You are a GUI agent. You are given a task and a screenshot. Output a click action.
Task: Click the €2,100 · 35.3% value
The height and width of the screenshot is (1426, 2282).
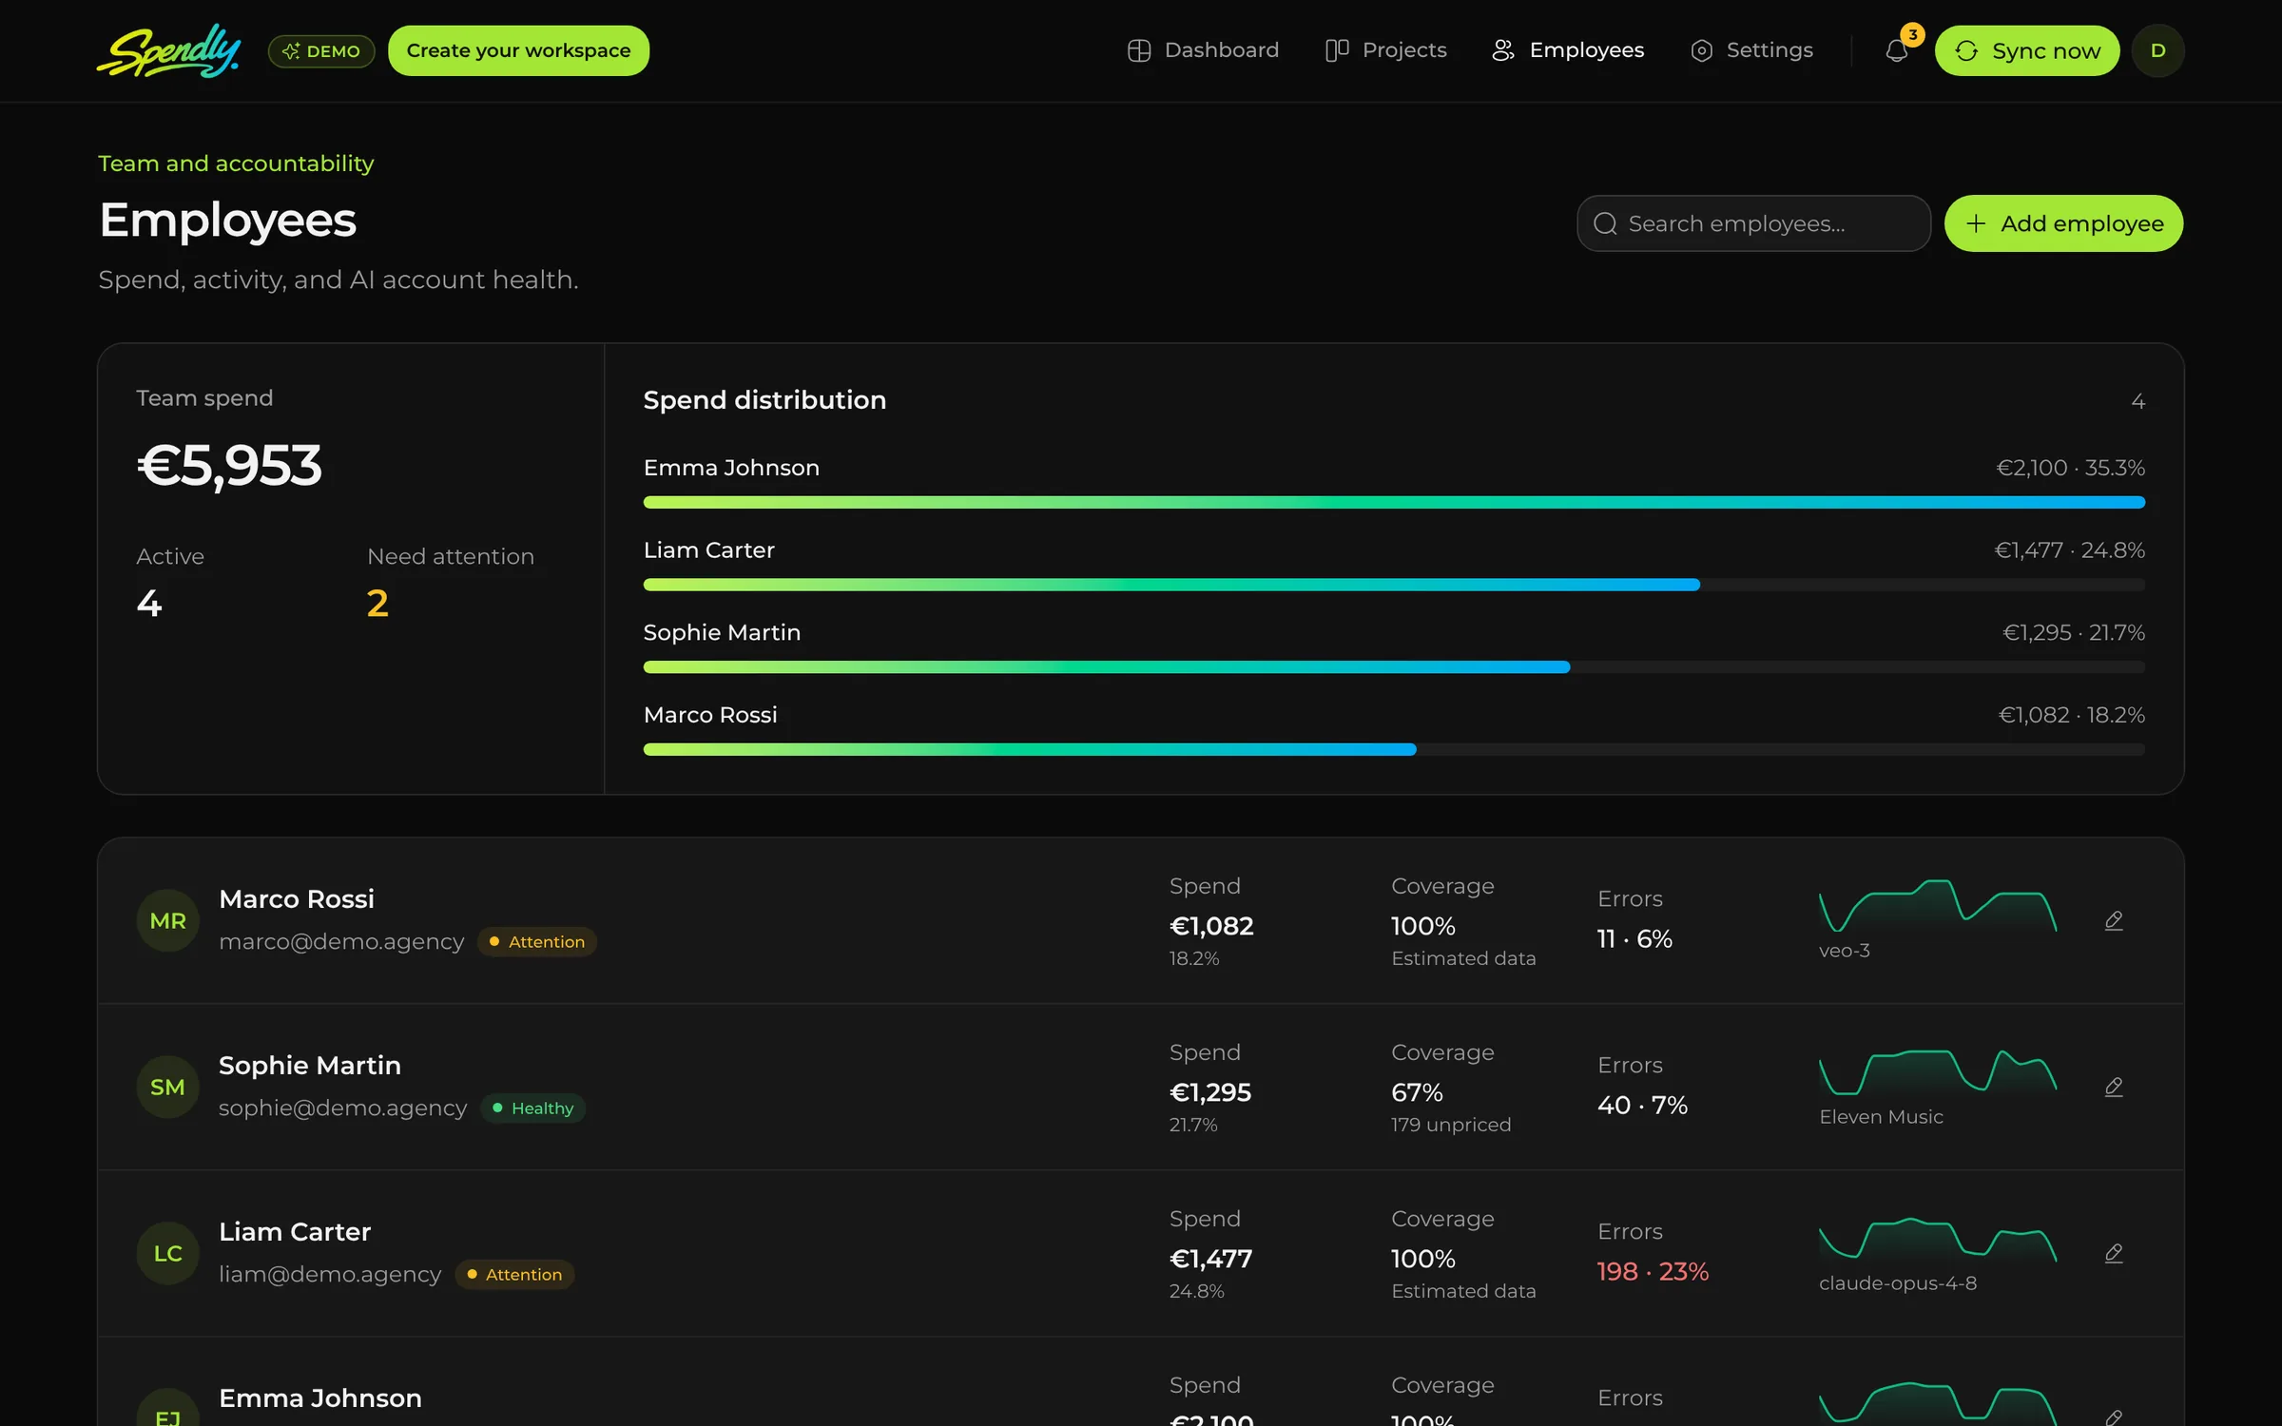(x=2070, y=468)
